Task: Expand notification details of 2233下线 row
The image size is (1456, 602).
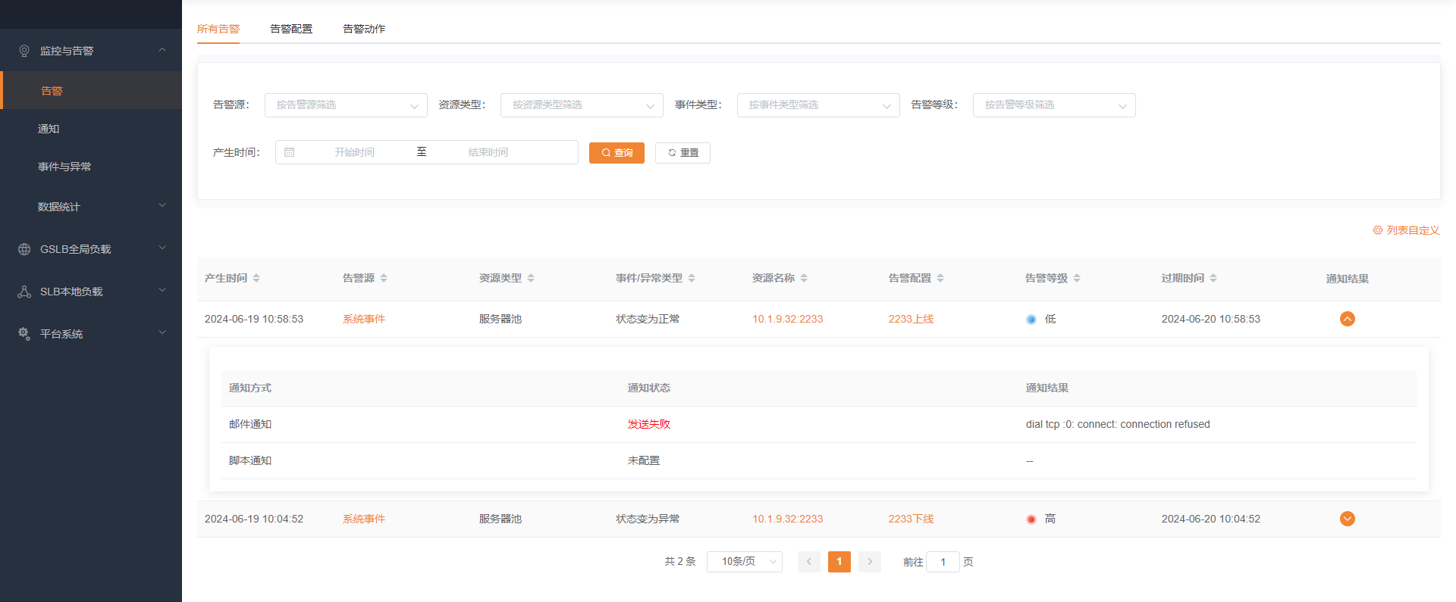Action: pos(1347,519)
